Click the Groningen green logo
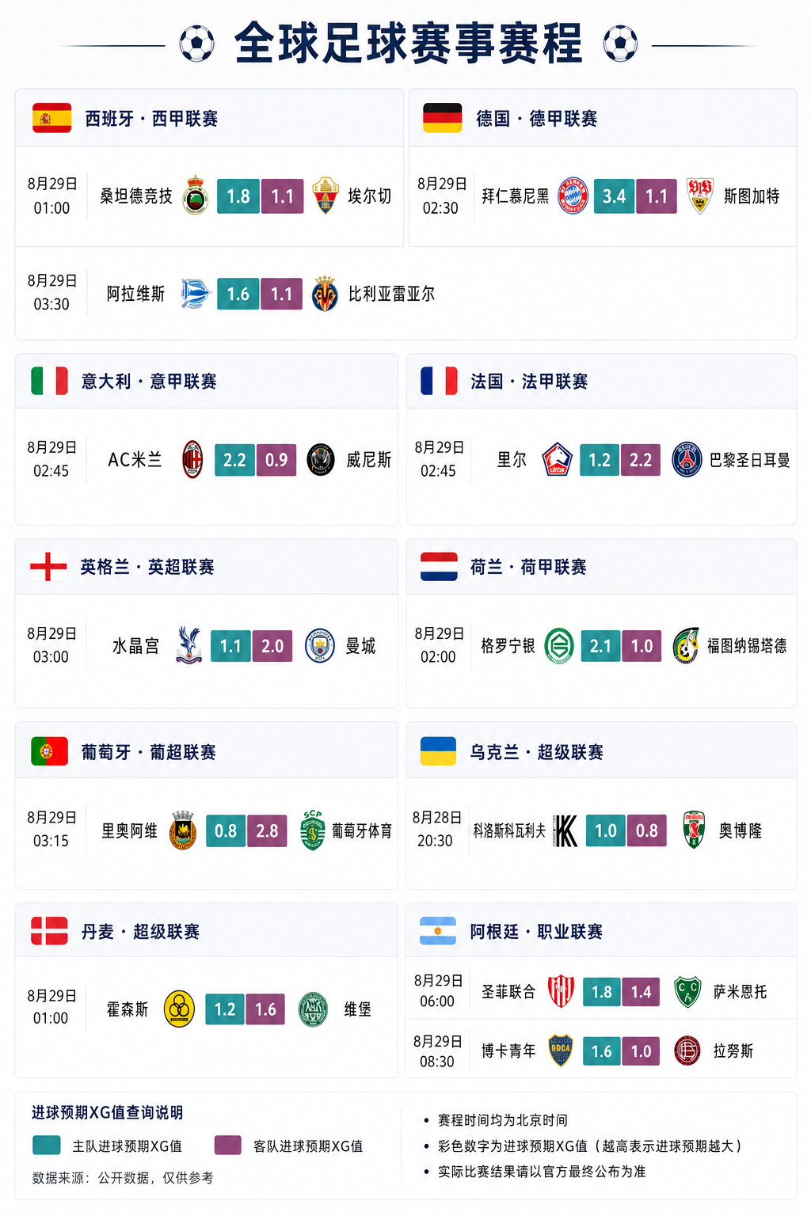This screenshot has height=1216, width=811. point(559,646)
